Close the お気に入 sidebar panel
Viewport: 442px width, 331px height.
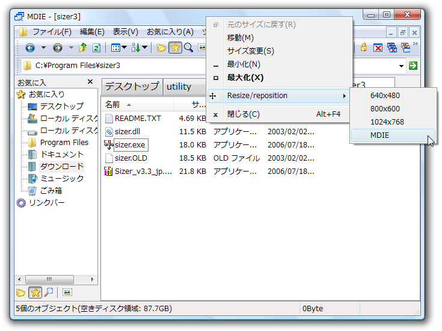pyautogui.click(x=90, y=82)
